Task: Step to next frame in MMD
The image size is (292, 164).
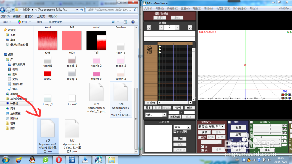Action: tap(177, 27)
